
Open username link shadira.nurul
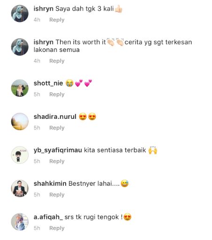(x=55, y=116)
